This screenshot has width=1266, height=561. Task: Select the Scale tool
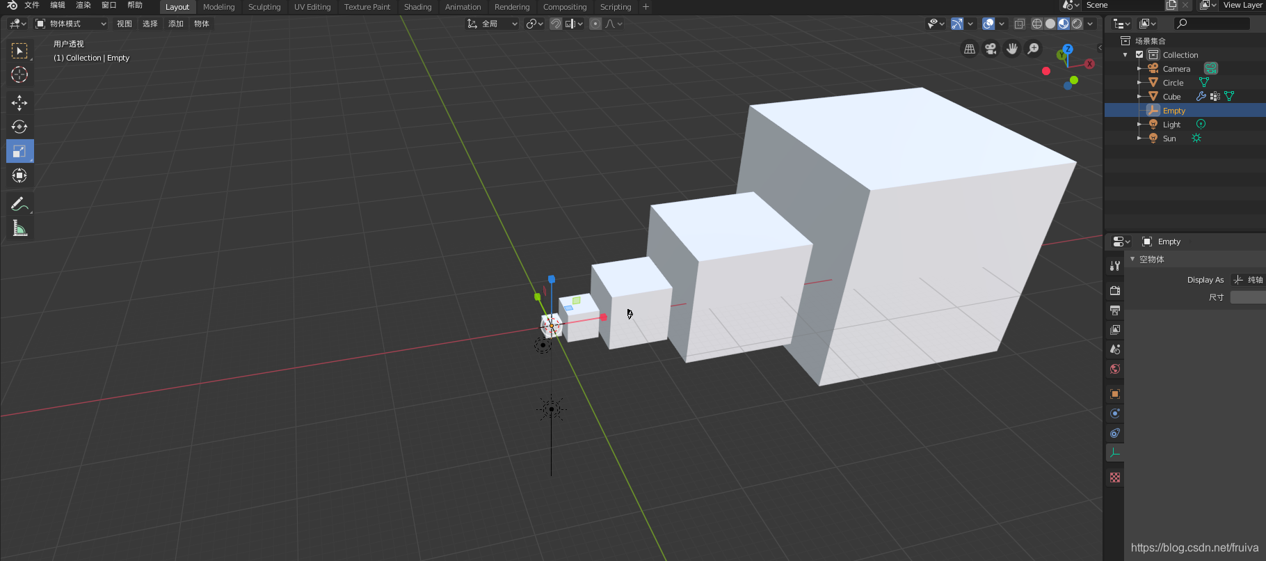pos(19,151)
